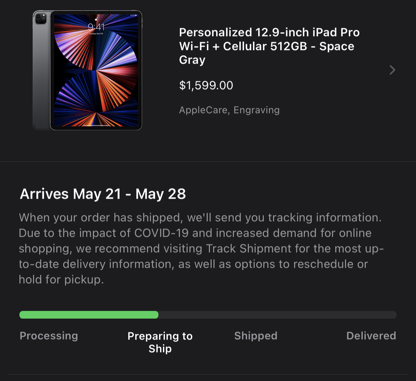Tap the AppleCare add-on label
This screenshot has width=416, height=381.
click(x=203, y=110)
